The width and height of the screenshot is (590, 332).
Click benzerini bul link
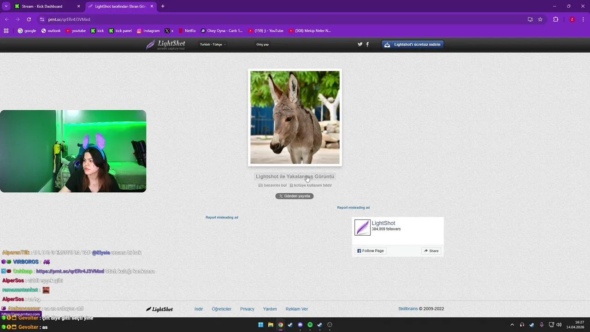pos(272,185)
